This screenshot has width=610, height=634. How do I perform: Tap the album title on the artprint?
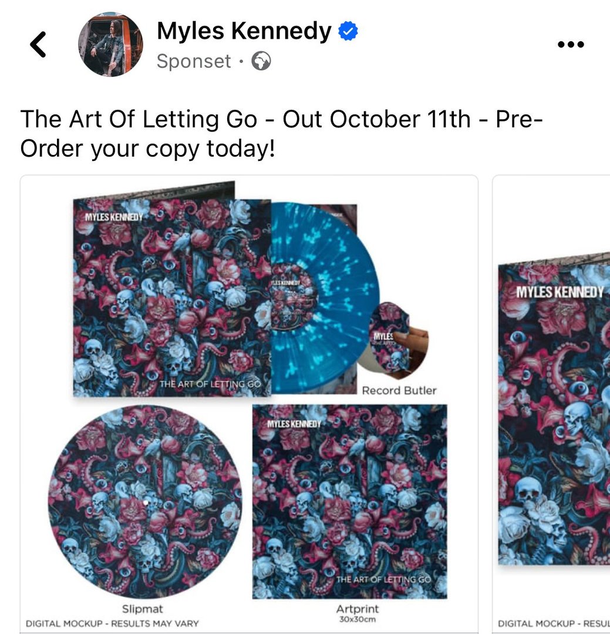click(383, 579)
